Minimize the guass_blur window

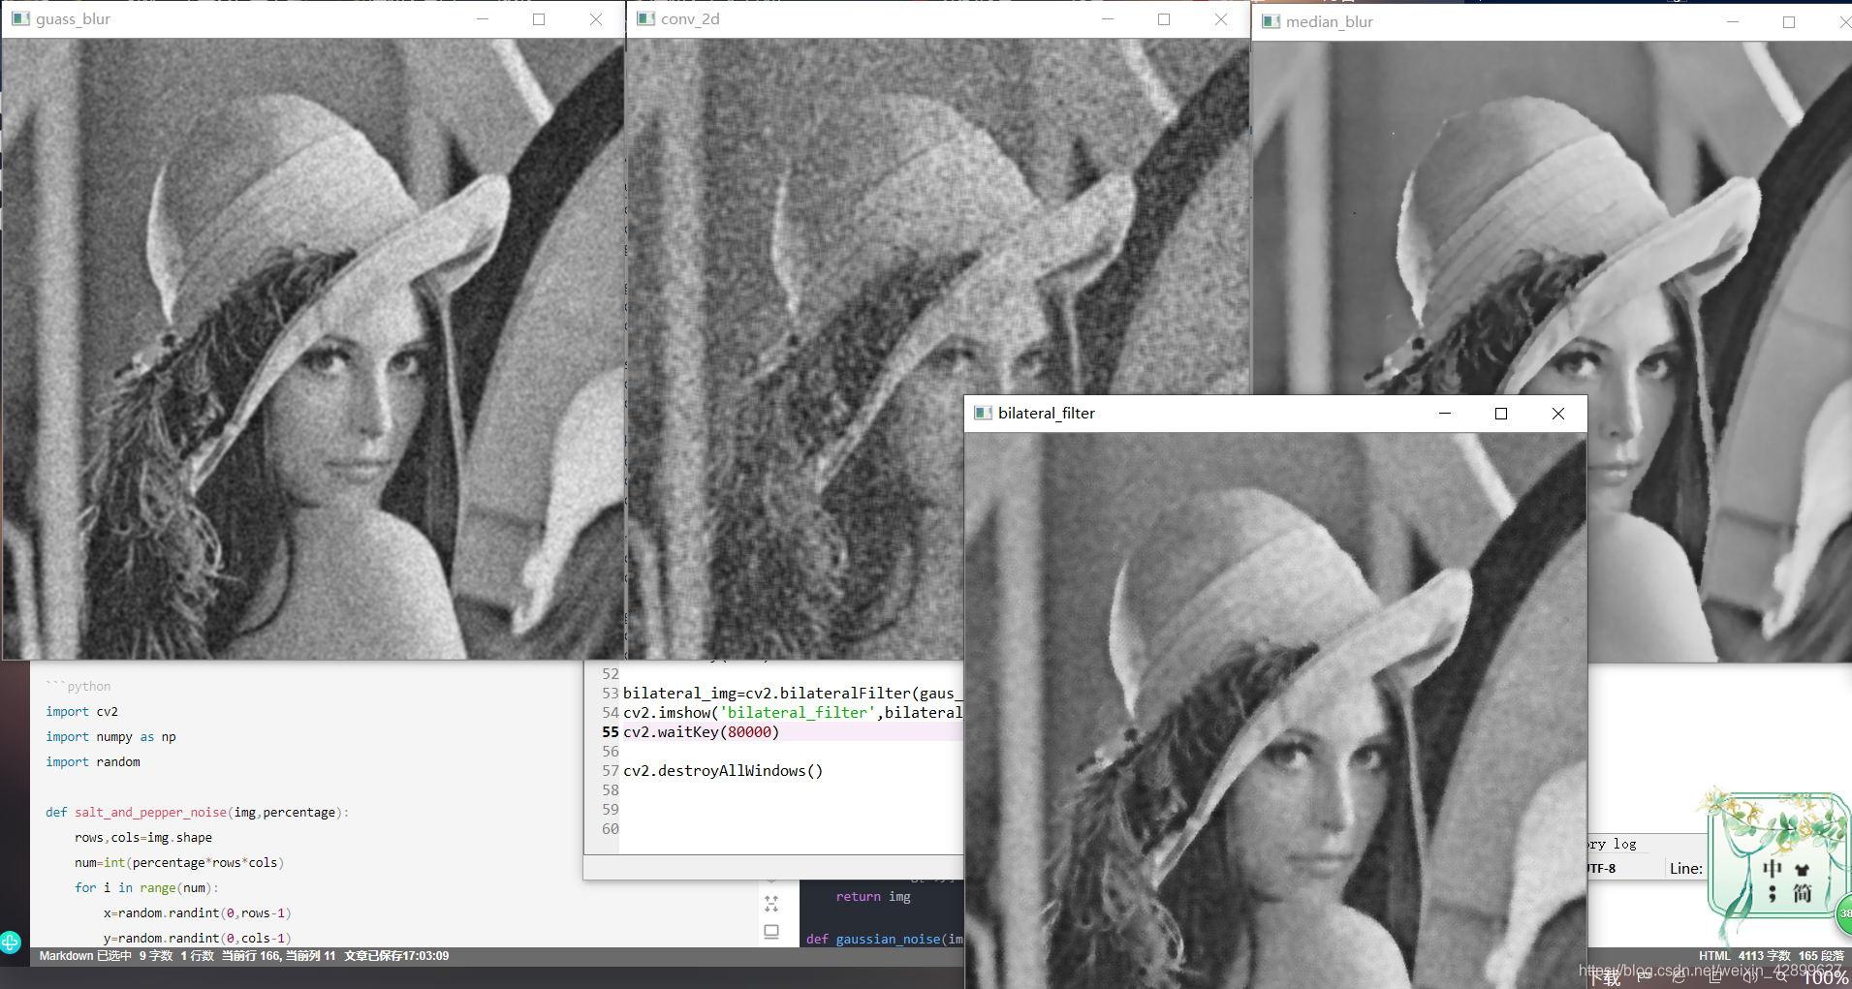pyautogui.click(x=482, y=18)
